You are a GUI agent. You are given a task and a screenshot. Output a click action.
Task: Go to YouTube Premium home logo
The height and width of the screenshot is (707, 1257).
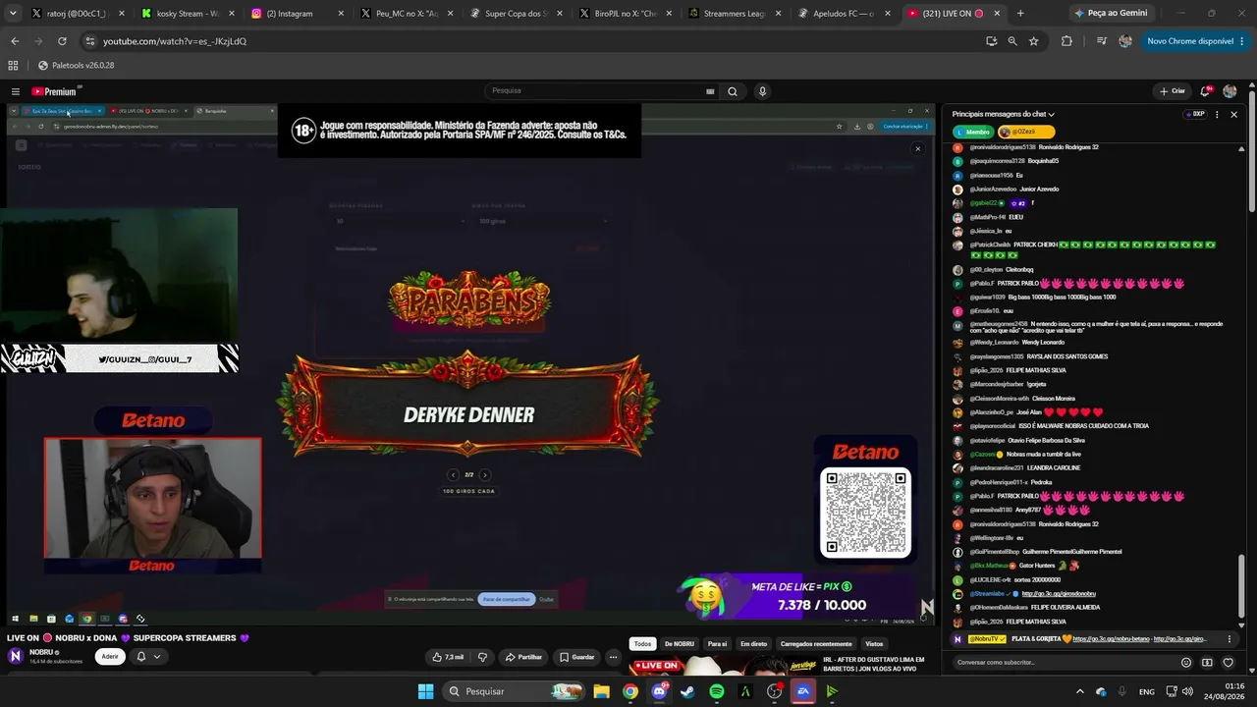[x=53, y=91]
